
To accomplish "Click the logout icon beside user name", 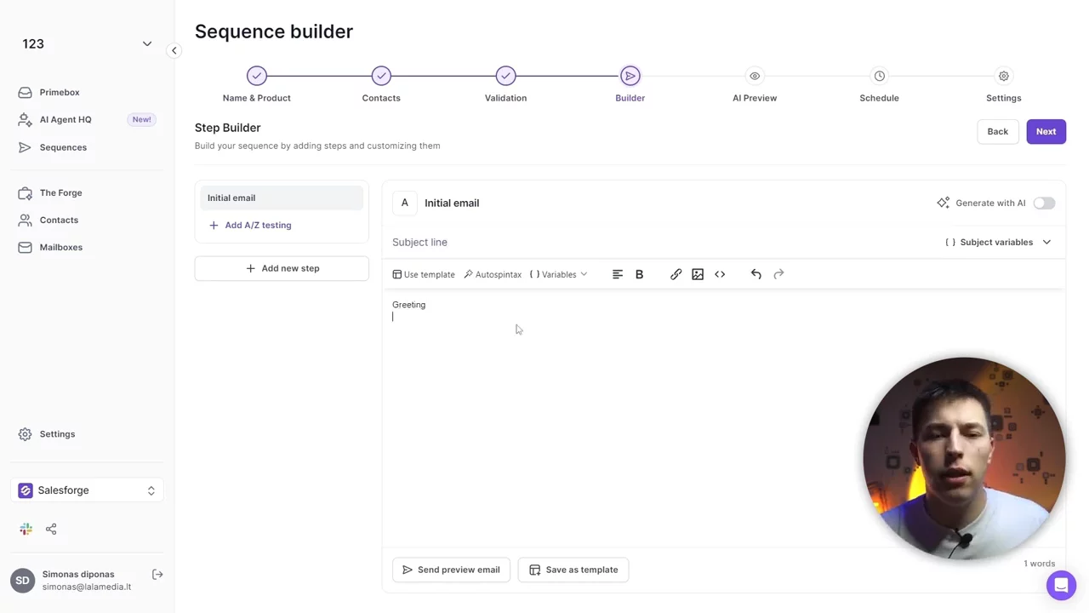I will [x=157, y=575].
